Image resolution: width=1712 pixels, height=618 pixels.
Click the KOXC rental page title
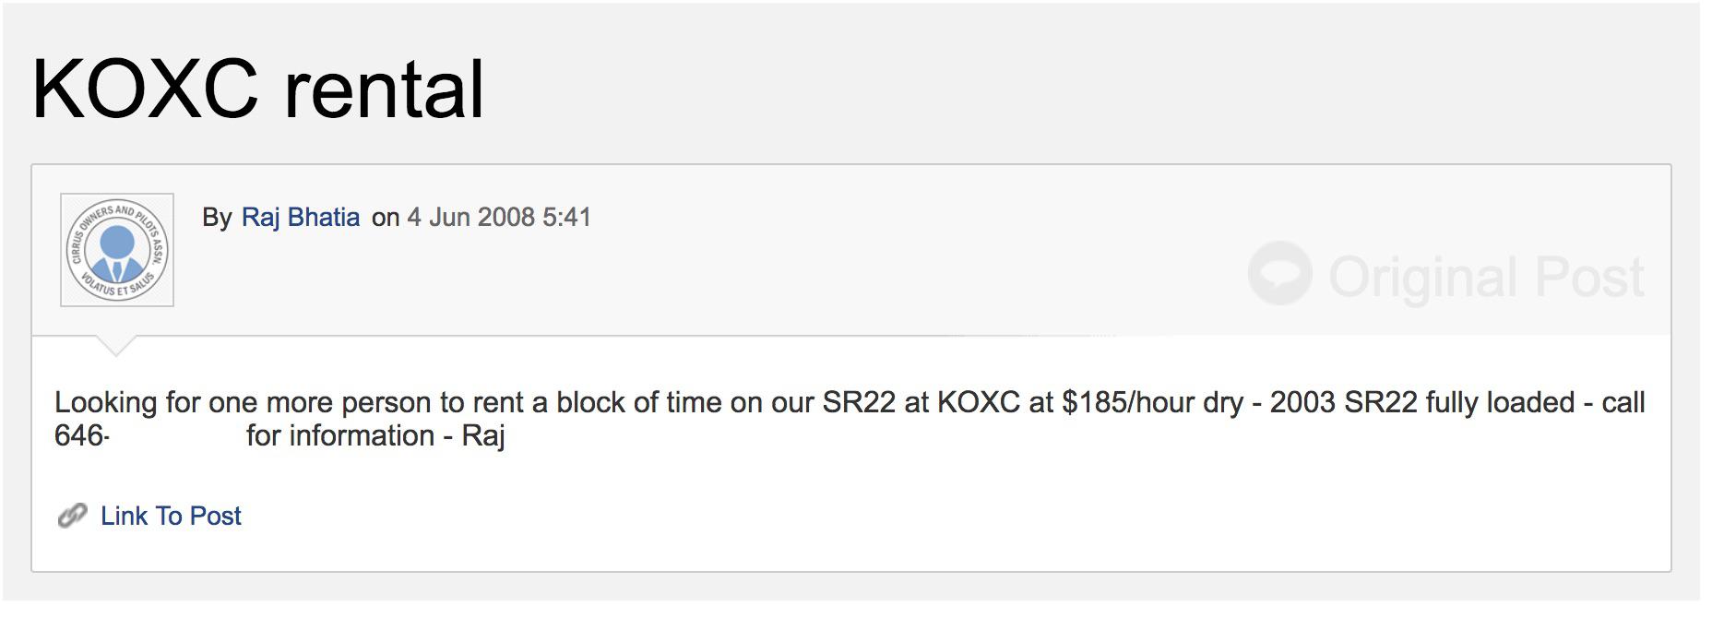pos(257,89)
